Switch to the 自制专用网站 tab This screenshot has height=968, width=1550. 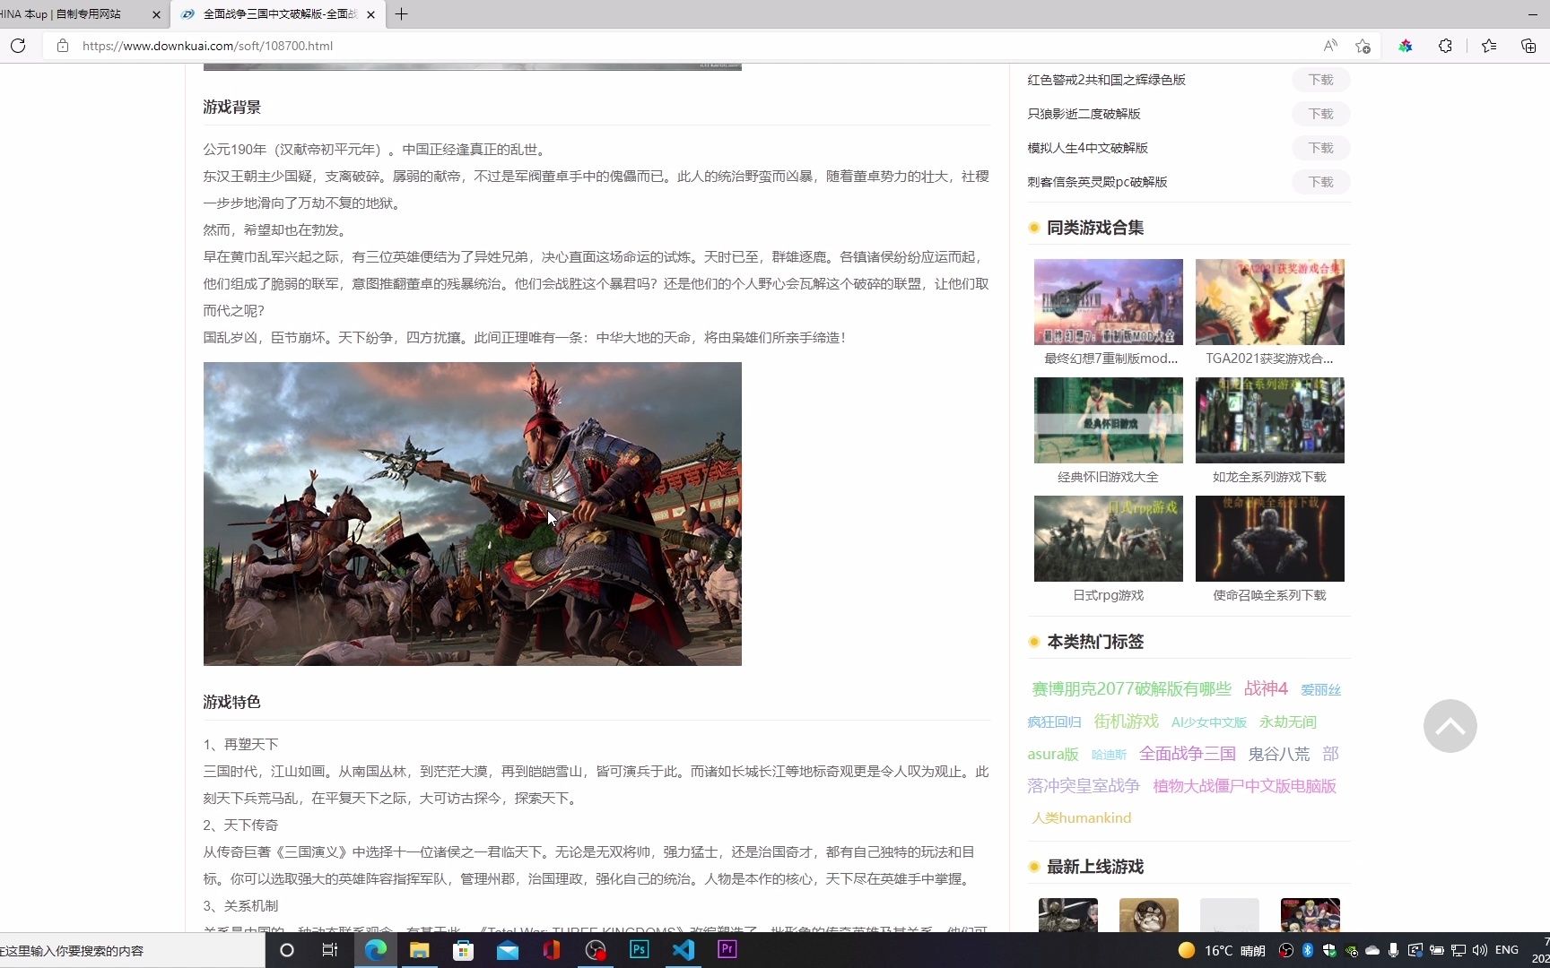click(72, 14)
